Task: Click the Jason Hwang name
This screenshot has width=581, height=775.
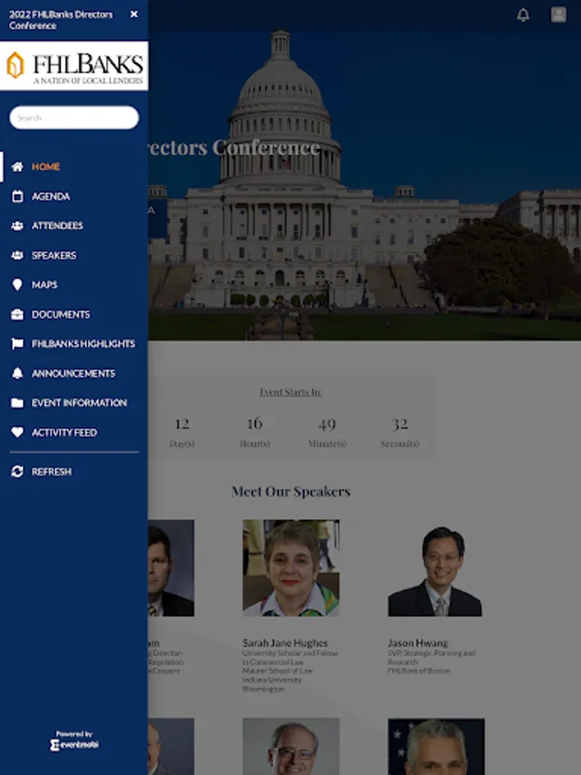Action: tap(418, 642)
